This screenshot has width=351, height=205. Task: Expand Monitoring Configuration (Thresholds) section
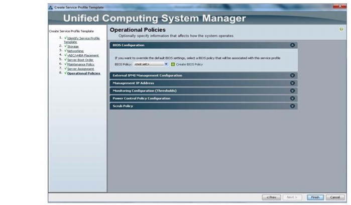tap(292, 91)
